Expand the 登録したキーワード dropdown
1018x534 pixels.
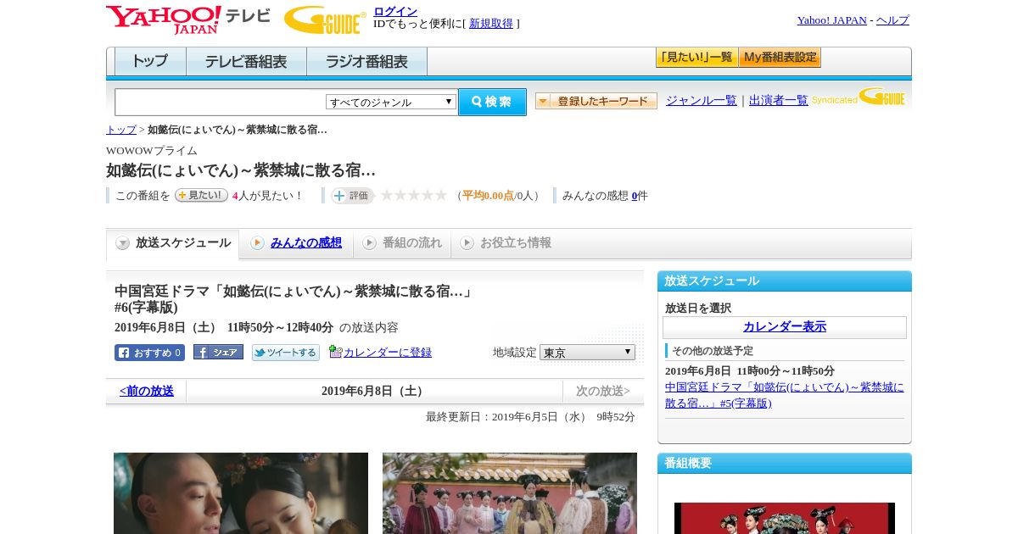(x=596, y=101)
